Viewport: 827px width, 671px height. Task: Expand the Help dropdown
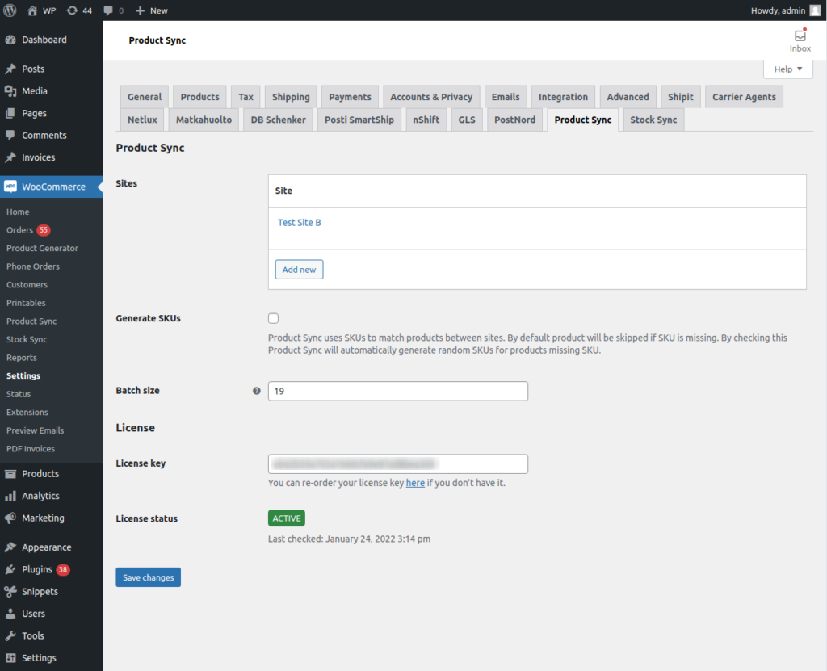click(x=787, y=69)
